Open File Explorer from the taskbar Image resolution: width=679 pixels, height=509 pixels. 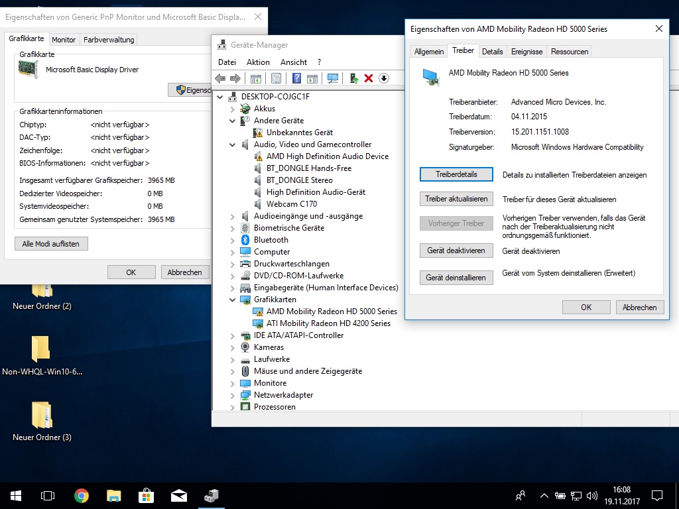(x=114, y=496)
